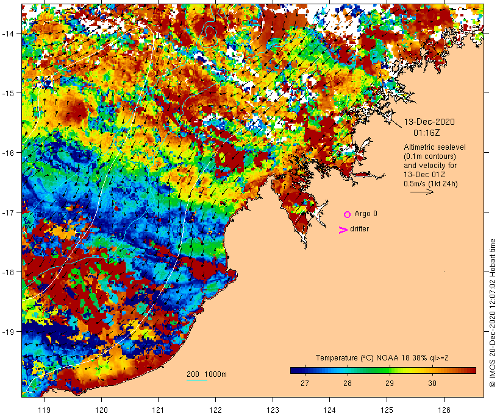
Task: Click the magenta Argo circle legend marker
Action: tap(348, 214)
